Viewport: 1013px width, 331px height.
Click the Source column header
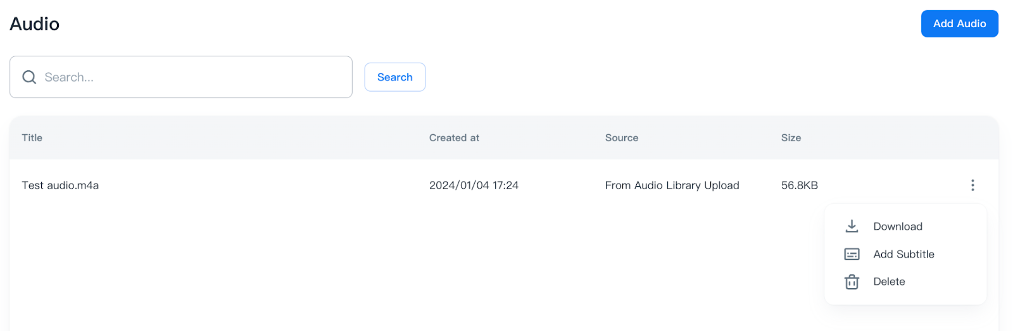[621, 138]
